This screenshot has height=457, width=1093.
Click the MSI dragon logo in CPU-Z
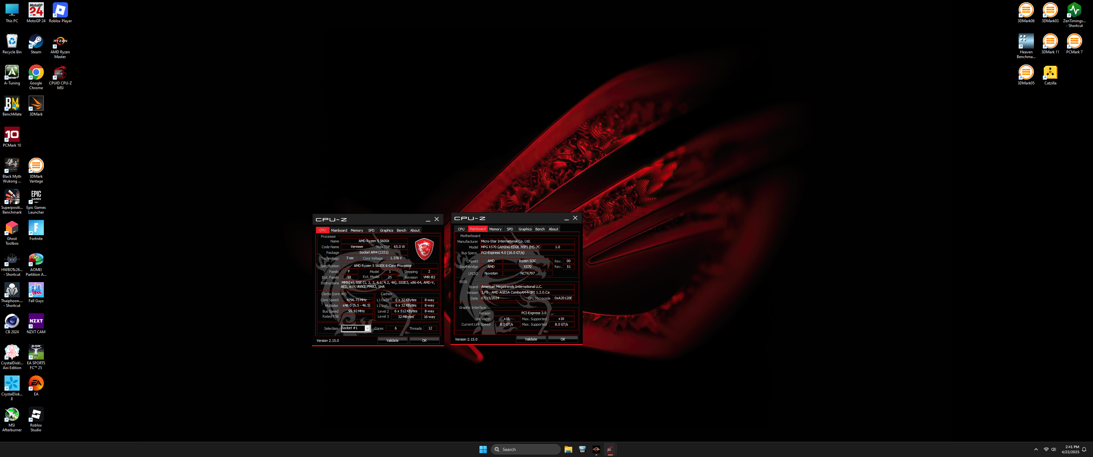[x=424, y=249]
